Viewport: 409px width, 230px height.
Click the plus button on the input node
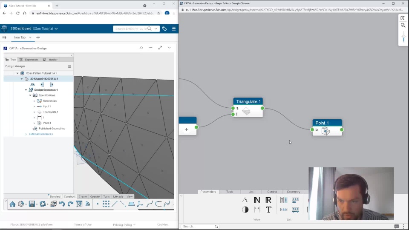187,129
